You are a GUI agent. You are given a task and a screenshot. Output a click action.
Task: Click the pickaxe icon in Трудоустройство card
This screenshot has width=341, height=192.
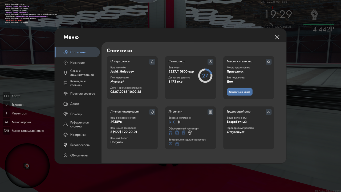(x=269, y=112)
